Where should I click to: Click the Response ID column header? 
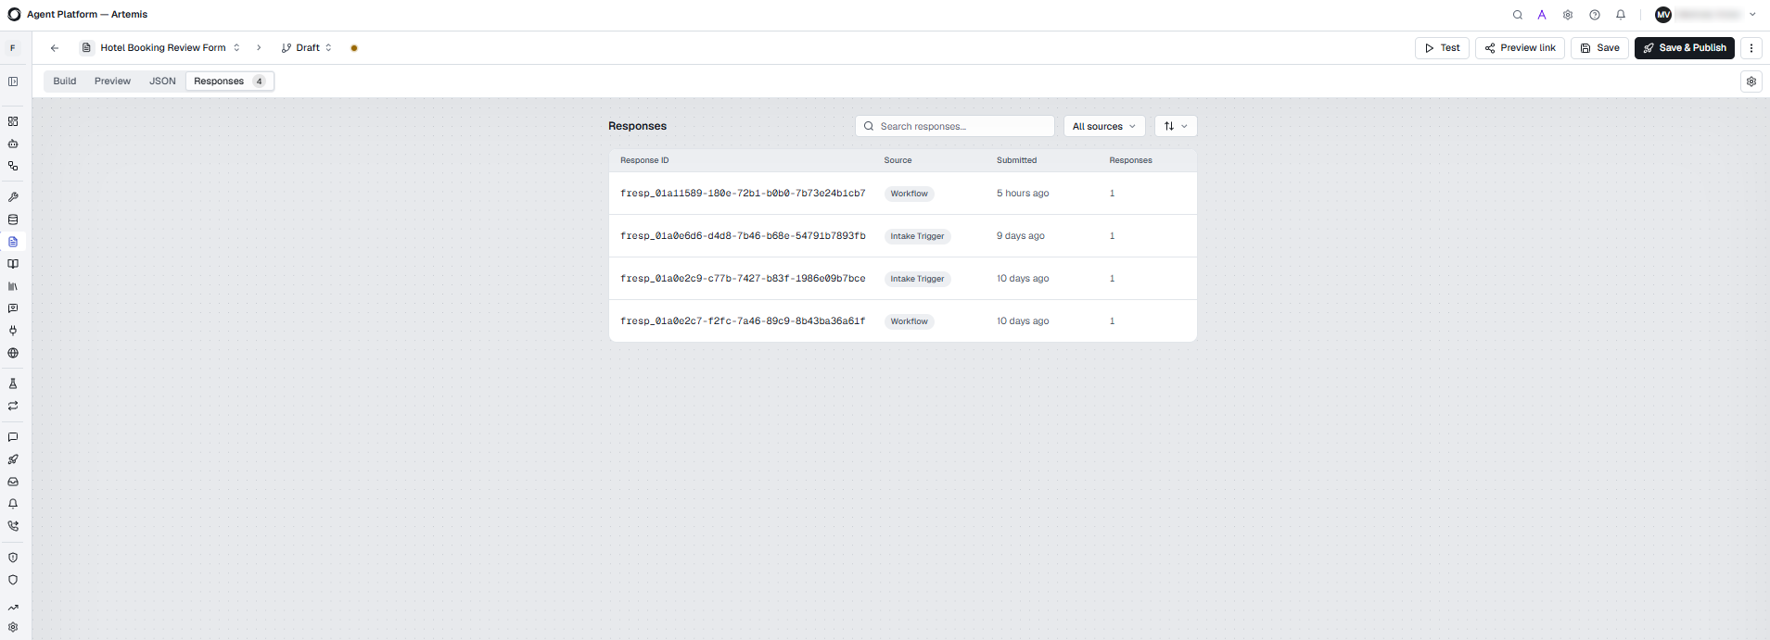pos(644,160)
